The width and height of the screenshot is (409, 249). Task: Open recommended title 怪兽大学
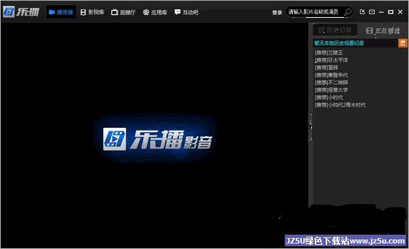331,90
